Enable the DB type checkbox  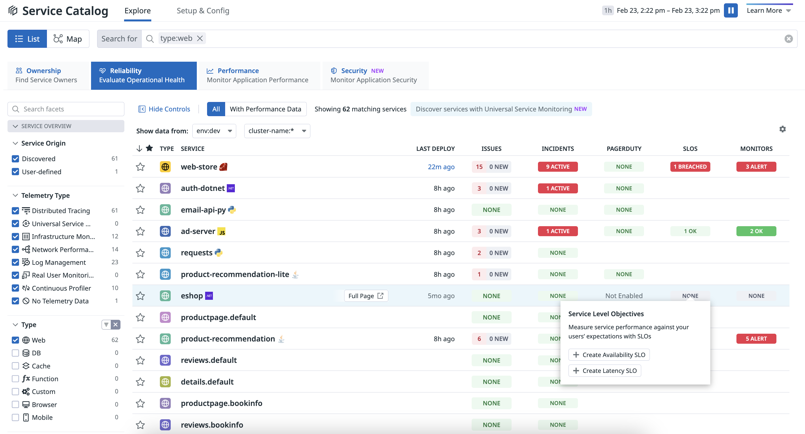(15, 353)
